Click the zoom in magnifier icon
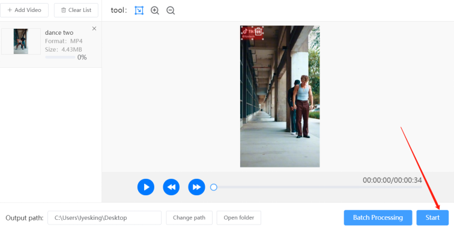454x230 pixels. [155, 10]
